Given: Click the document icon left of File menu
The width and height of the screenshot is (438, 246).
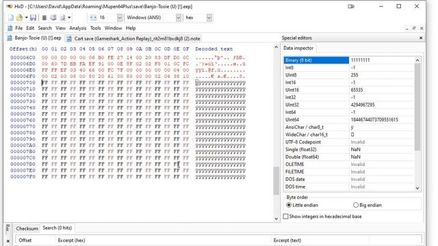Looking at the screenshot, I should click(10, 28).
